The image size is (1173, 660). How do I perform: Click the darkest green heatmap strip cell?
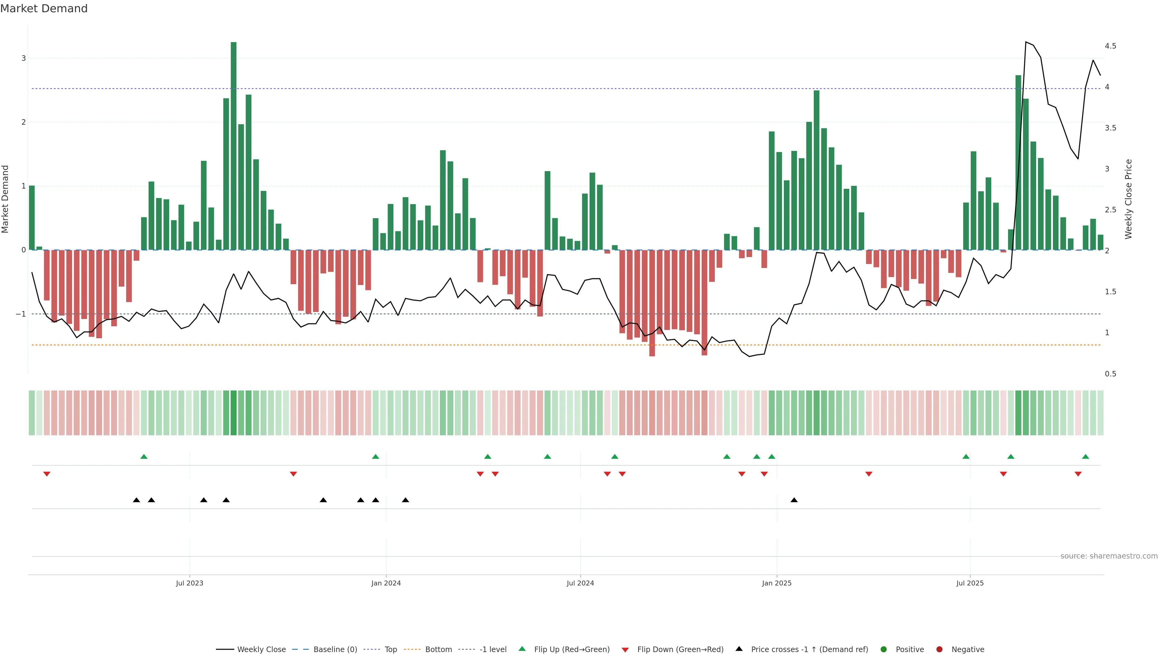tap(234, 413)
